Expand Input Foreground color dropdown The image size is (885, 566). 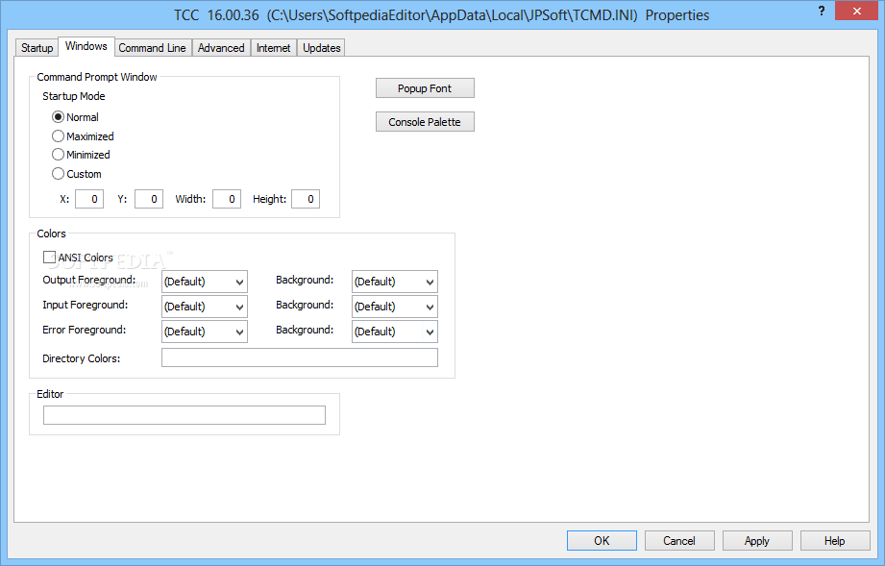point(205,307)
